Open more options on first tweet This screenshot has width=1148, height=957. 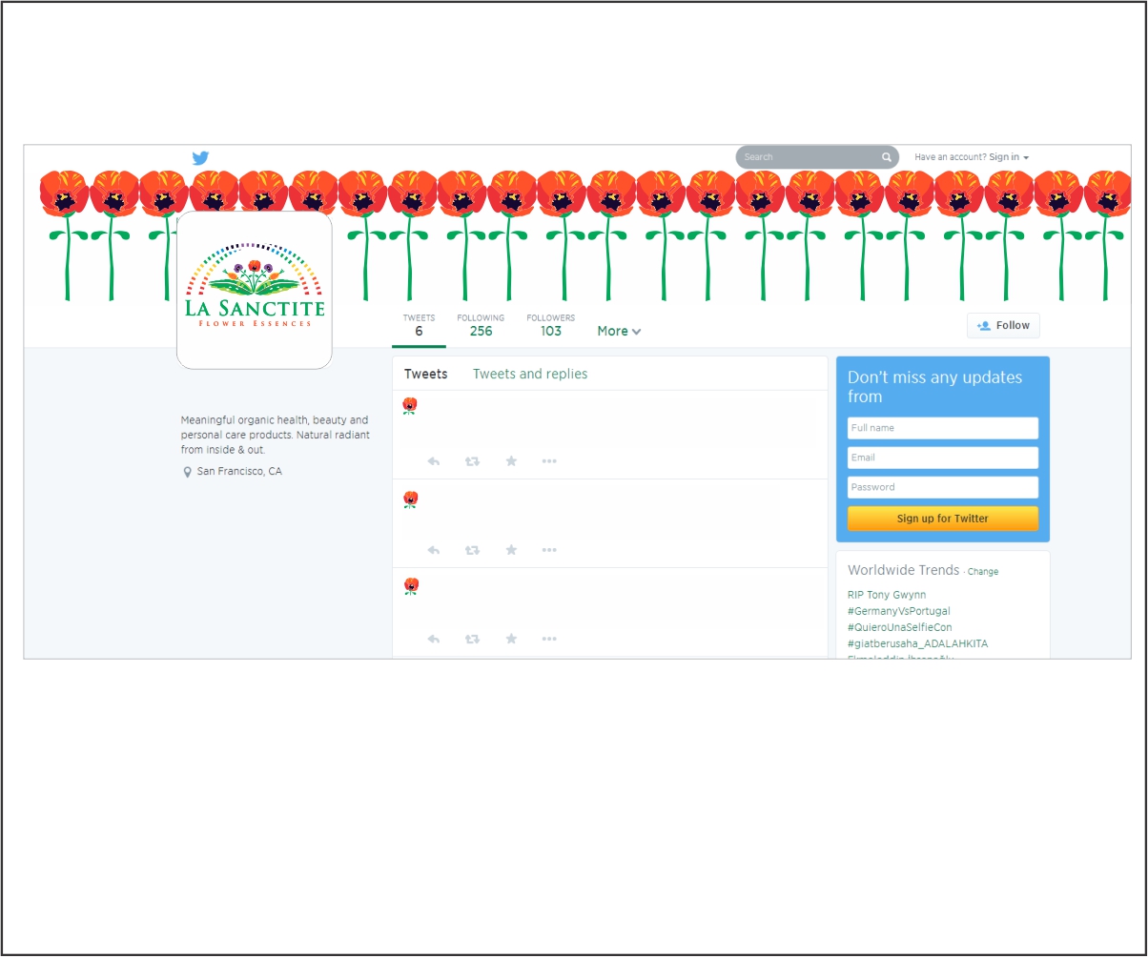pyautogui.click(x=549, y=461)
